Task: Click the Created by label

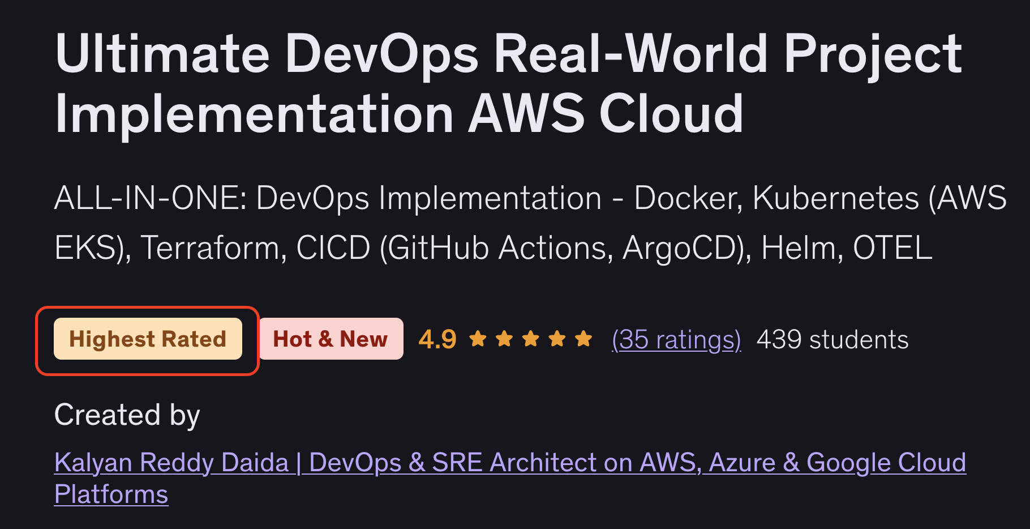Action: pyautogui.click(x=127, y=415)
